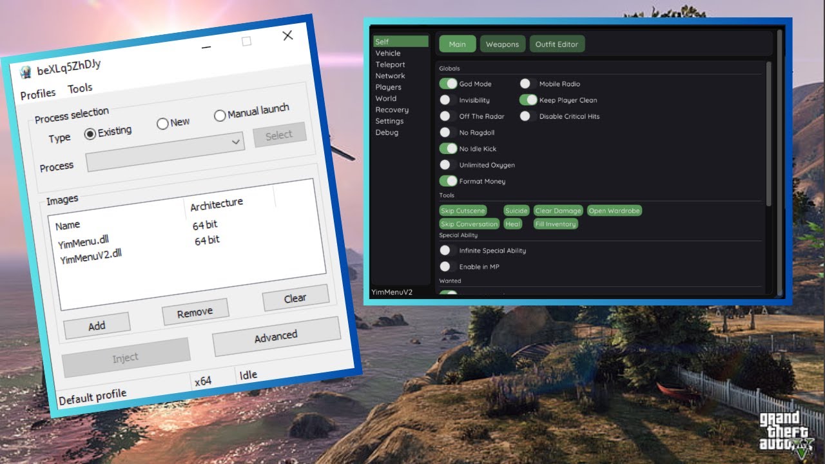Click the Inject button
Image resolution: width=825 pixels, height=464 pixels.
click(126, 358)
